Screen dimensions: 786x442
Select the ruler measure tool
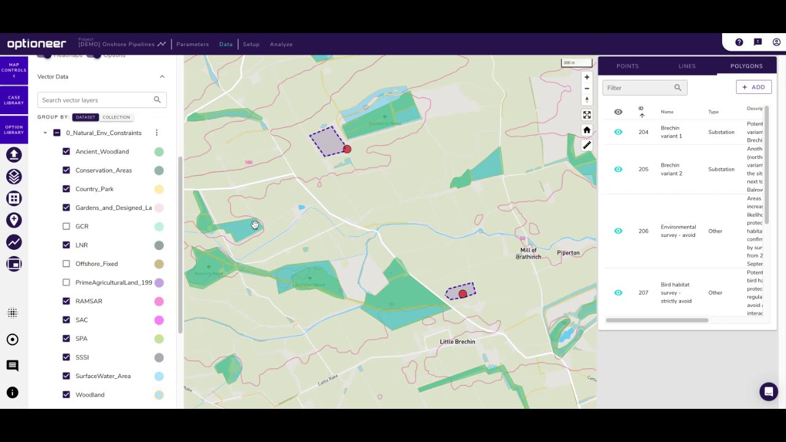[x=587, y=145]
